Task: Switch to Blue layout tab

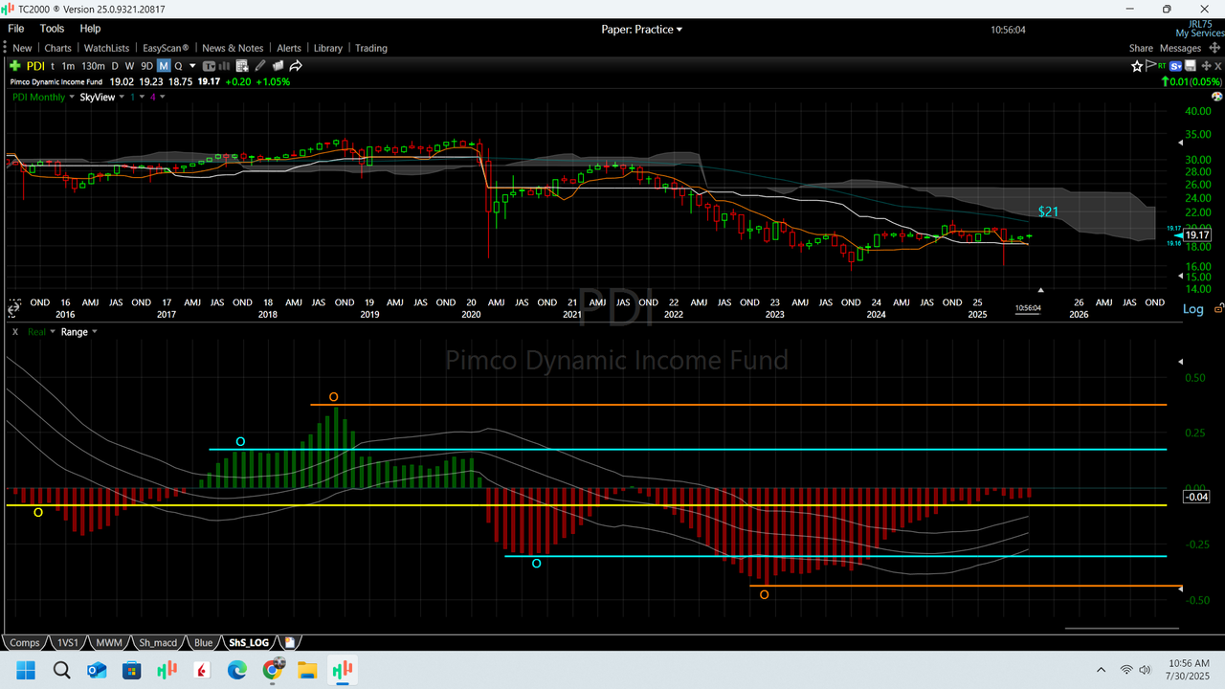Action: click(x=203, y=642)
